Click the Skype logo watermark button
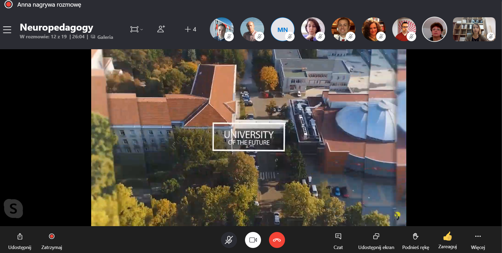 [x=13, y=208]
